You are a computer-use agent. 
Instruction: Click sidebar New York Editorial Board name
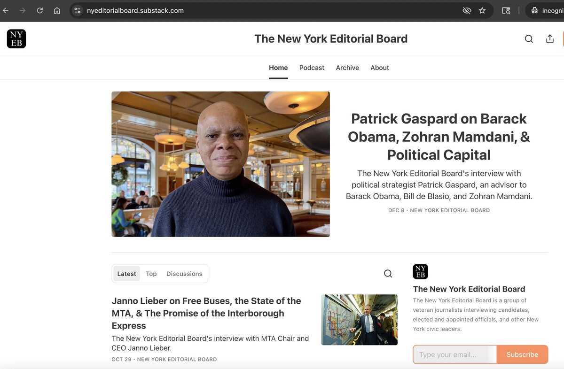coord(469,289)
